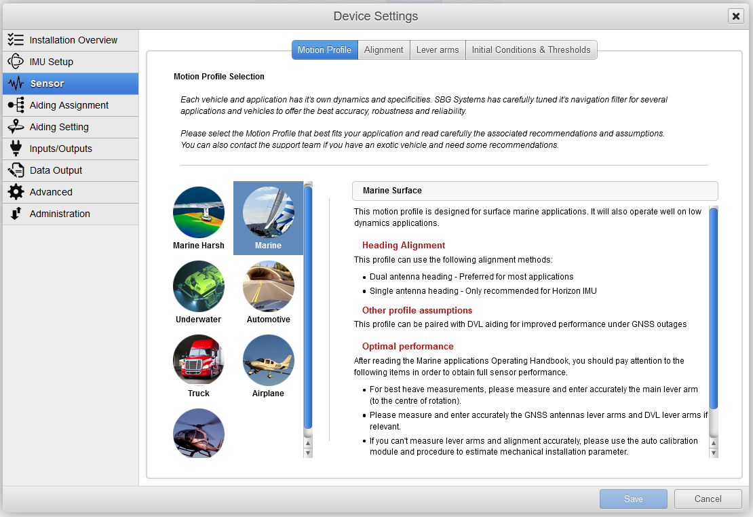Click the Cancel button
Viewport: 753px width, 517px height.
point(708,499)
